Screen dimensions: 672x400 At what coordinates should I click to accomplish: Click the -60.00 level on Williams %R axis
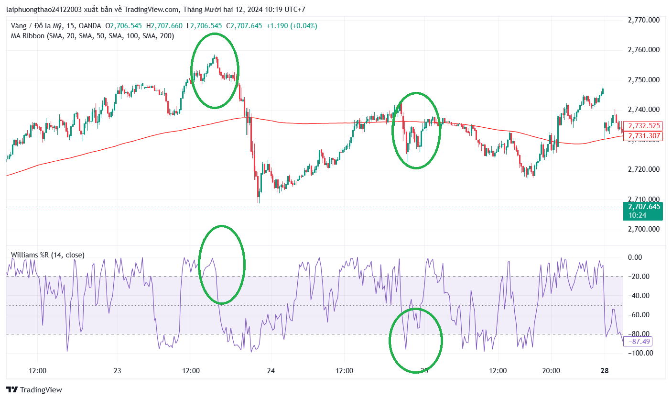pos(638,315)
